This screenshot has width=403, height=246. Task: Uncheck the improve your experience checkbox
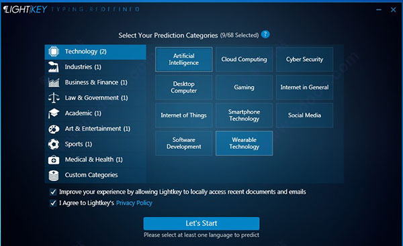point(53,192)
